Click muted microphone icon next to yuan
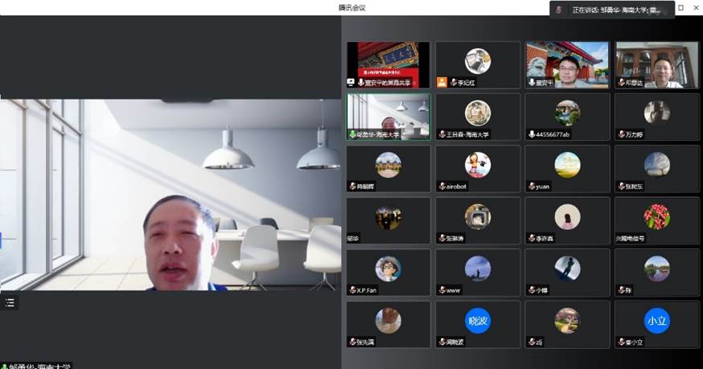The image size is (703, 369). 531,186
